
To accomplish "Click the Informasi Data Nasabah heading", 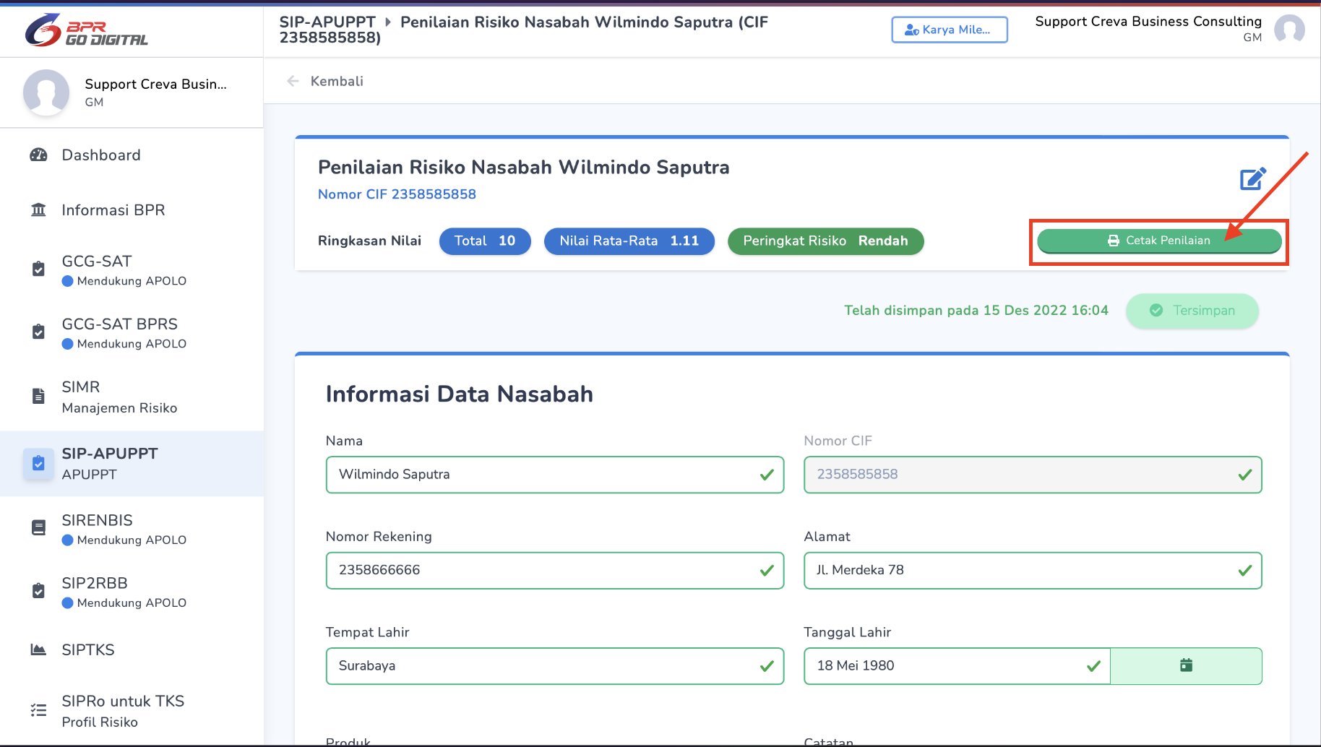I will pyautogui.click(x=460, y=394).
